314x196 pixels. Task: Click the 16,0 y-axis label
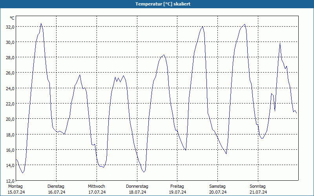(x=10, y=150)
